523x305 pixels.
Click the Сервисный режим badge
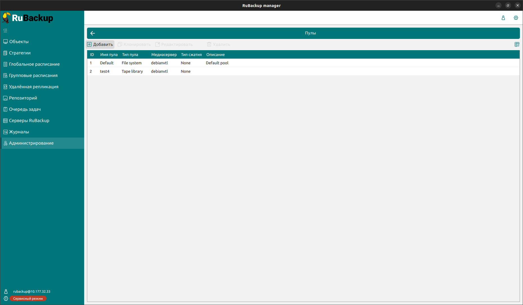click(x=28, y=299)
